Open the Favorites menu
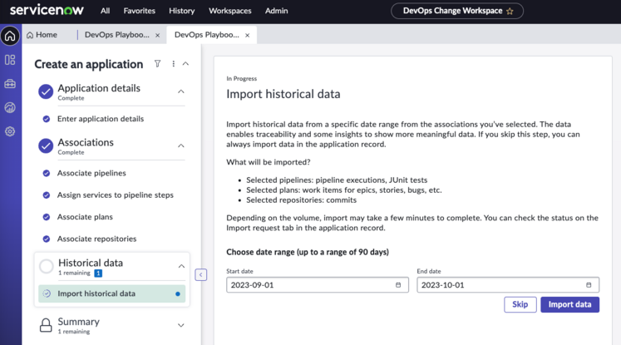Viewport: 621px width, 345px height. pyautogui.click(x=139, y=11)
